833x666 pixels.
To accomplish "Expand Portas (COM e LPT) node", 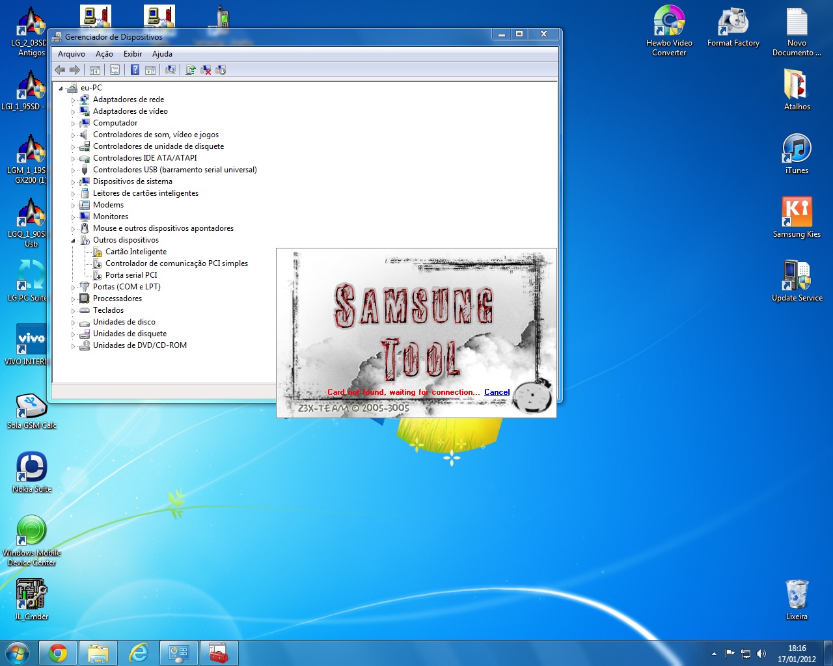I will [73, 287].
